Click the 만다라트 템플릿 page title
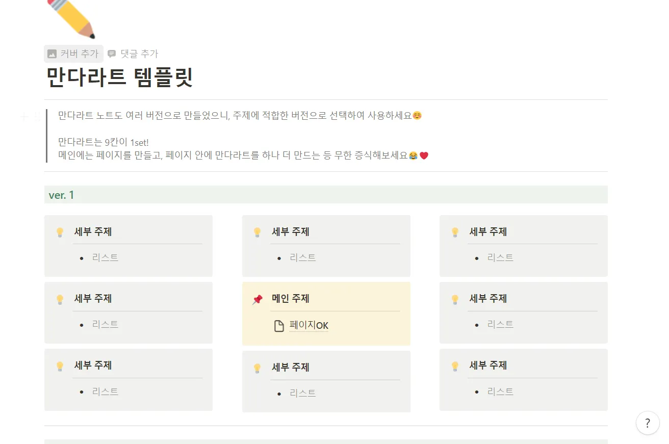This screenshot has height=444, width=669. [x=119, y=78]
